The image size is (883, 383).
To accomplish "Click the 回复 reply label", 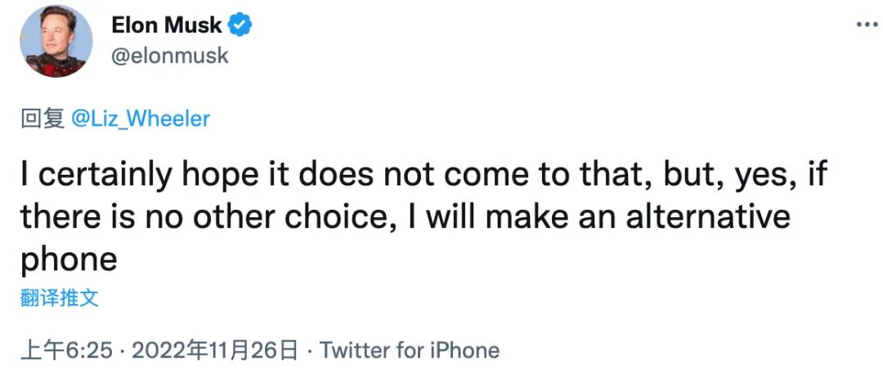I will [43, 118].
